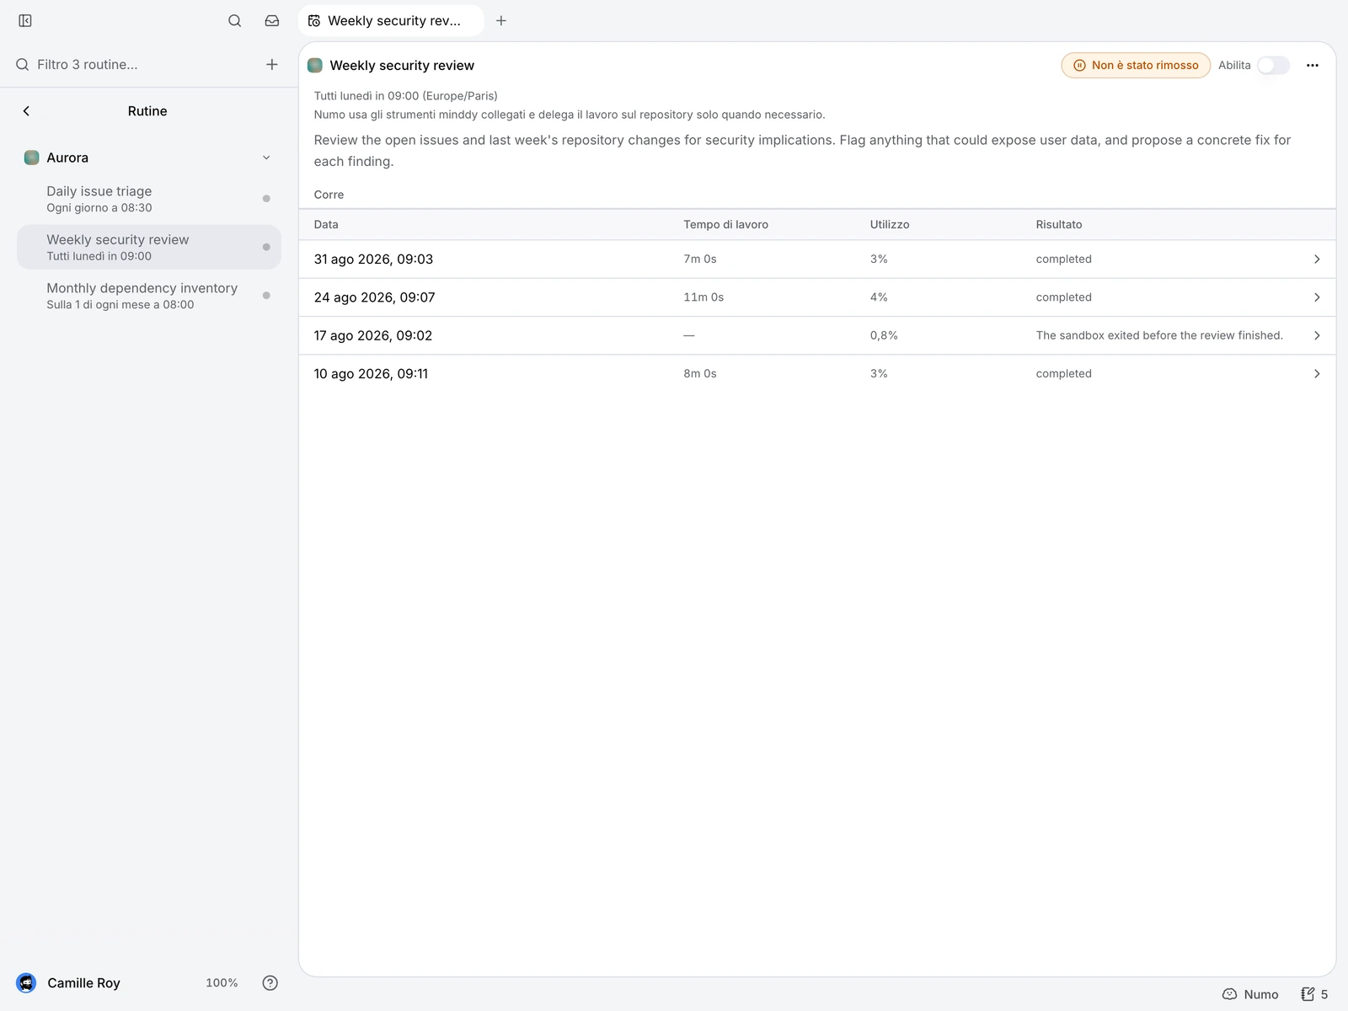Go back using Rutine back arrow

[26, 111]
